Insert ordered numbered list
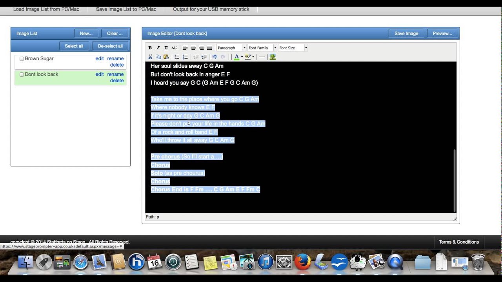502x282 pixels. point(185,57)
